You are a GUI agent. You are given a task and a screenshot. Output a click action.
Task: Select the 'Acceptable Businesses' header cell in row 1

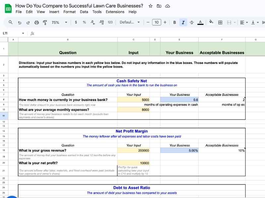[x=222, y=49]
